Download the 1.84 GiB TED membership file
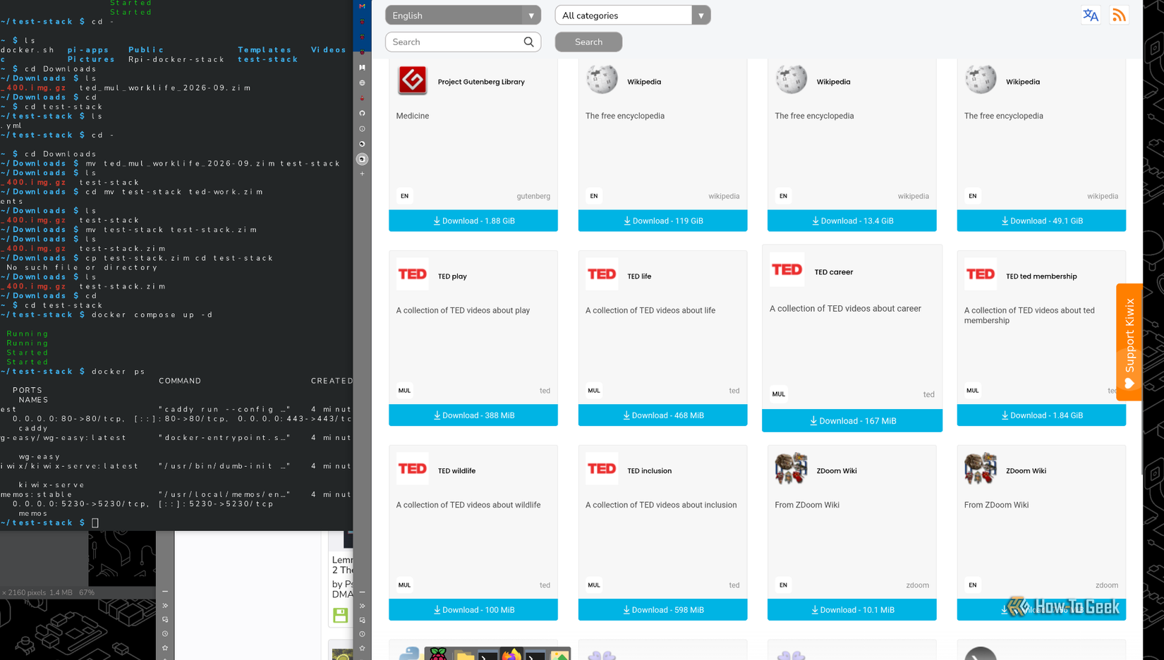The height and width of the screenshot is (660, 1164). tap(1041, 415)
